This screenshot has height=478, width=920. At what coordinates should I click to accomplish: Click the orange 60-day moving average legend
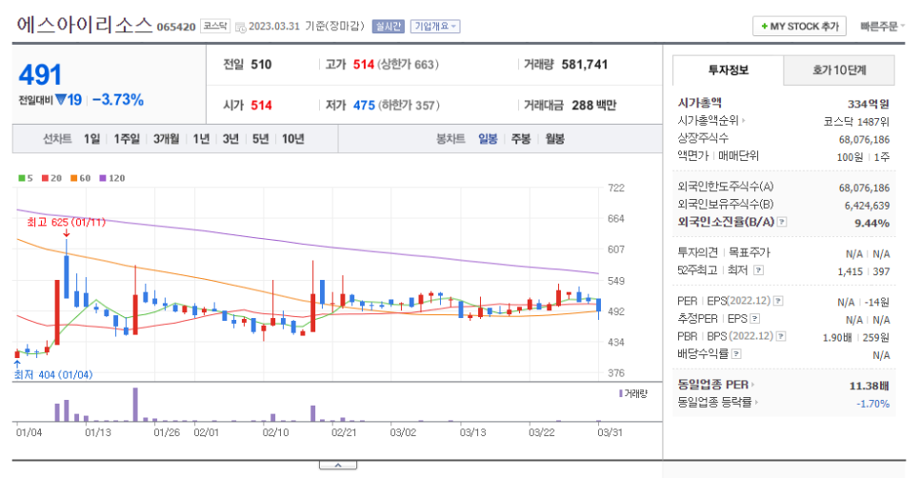[80, 178]
